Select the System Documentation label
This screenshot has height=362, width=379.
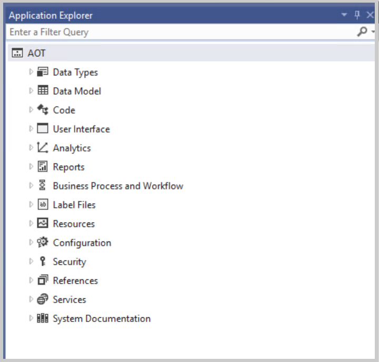pyautogui.click(x=102, y=319)
